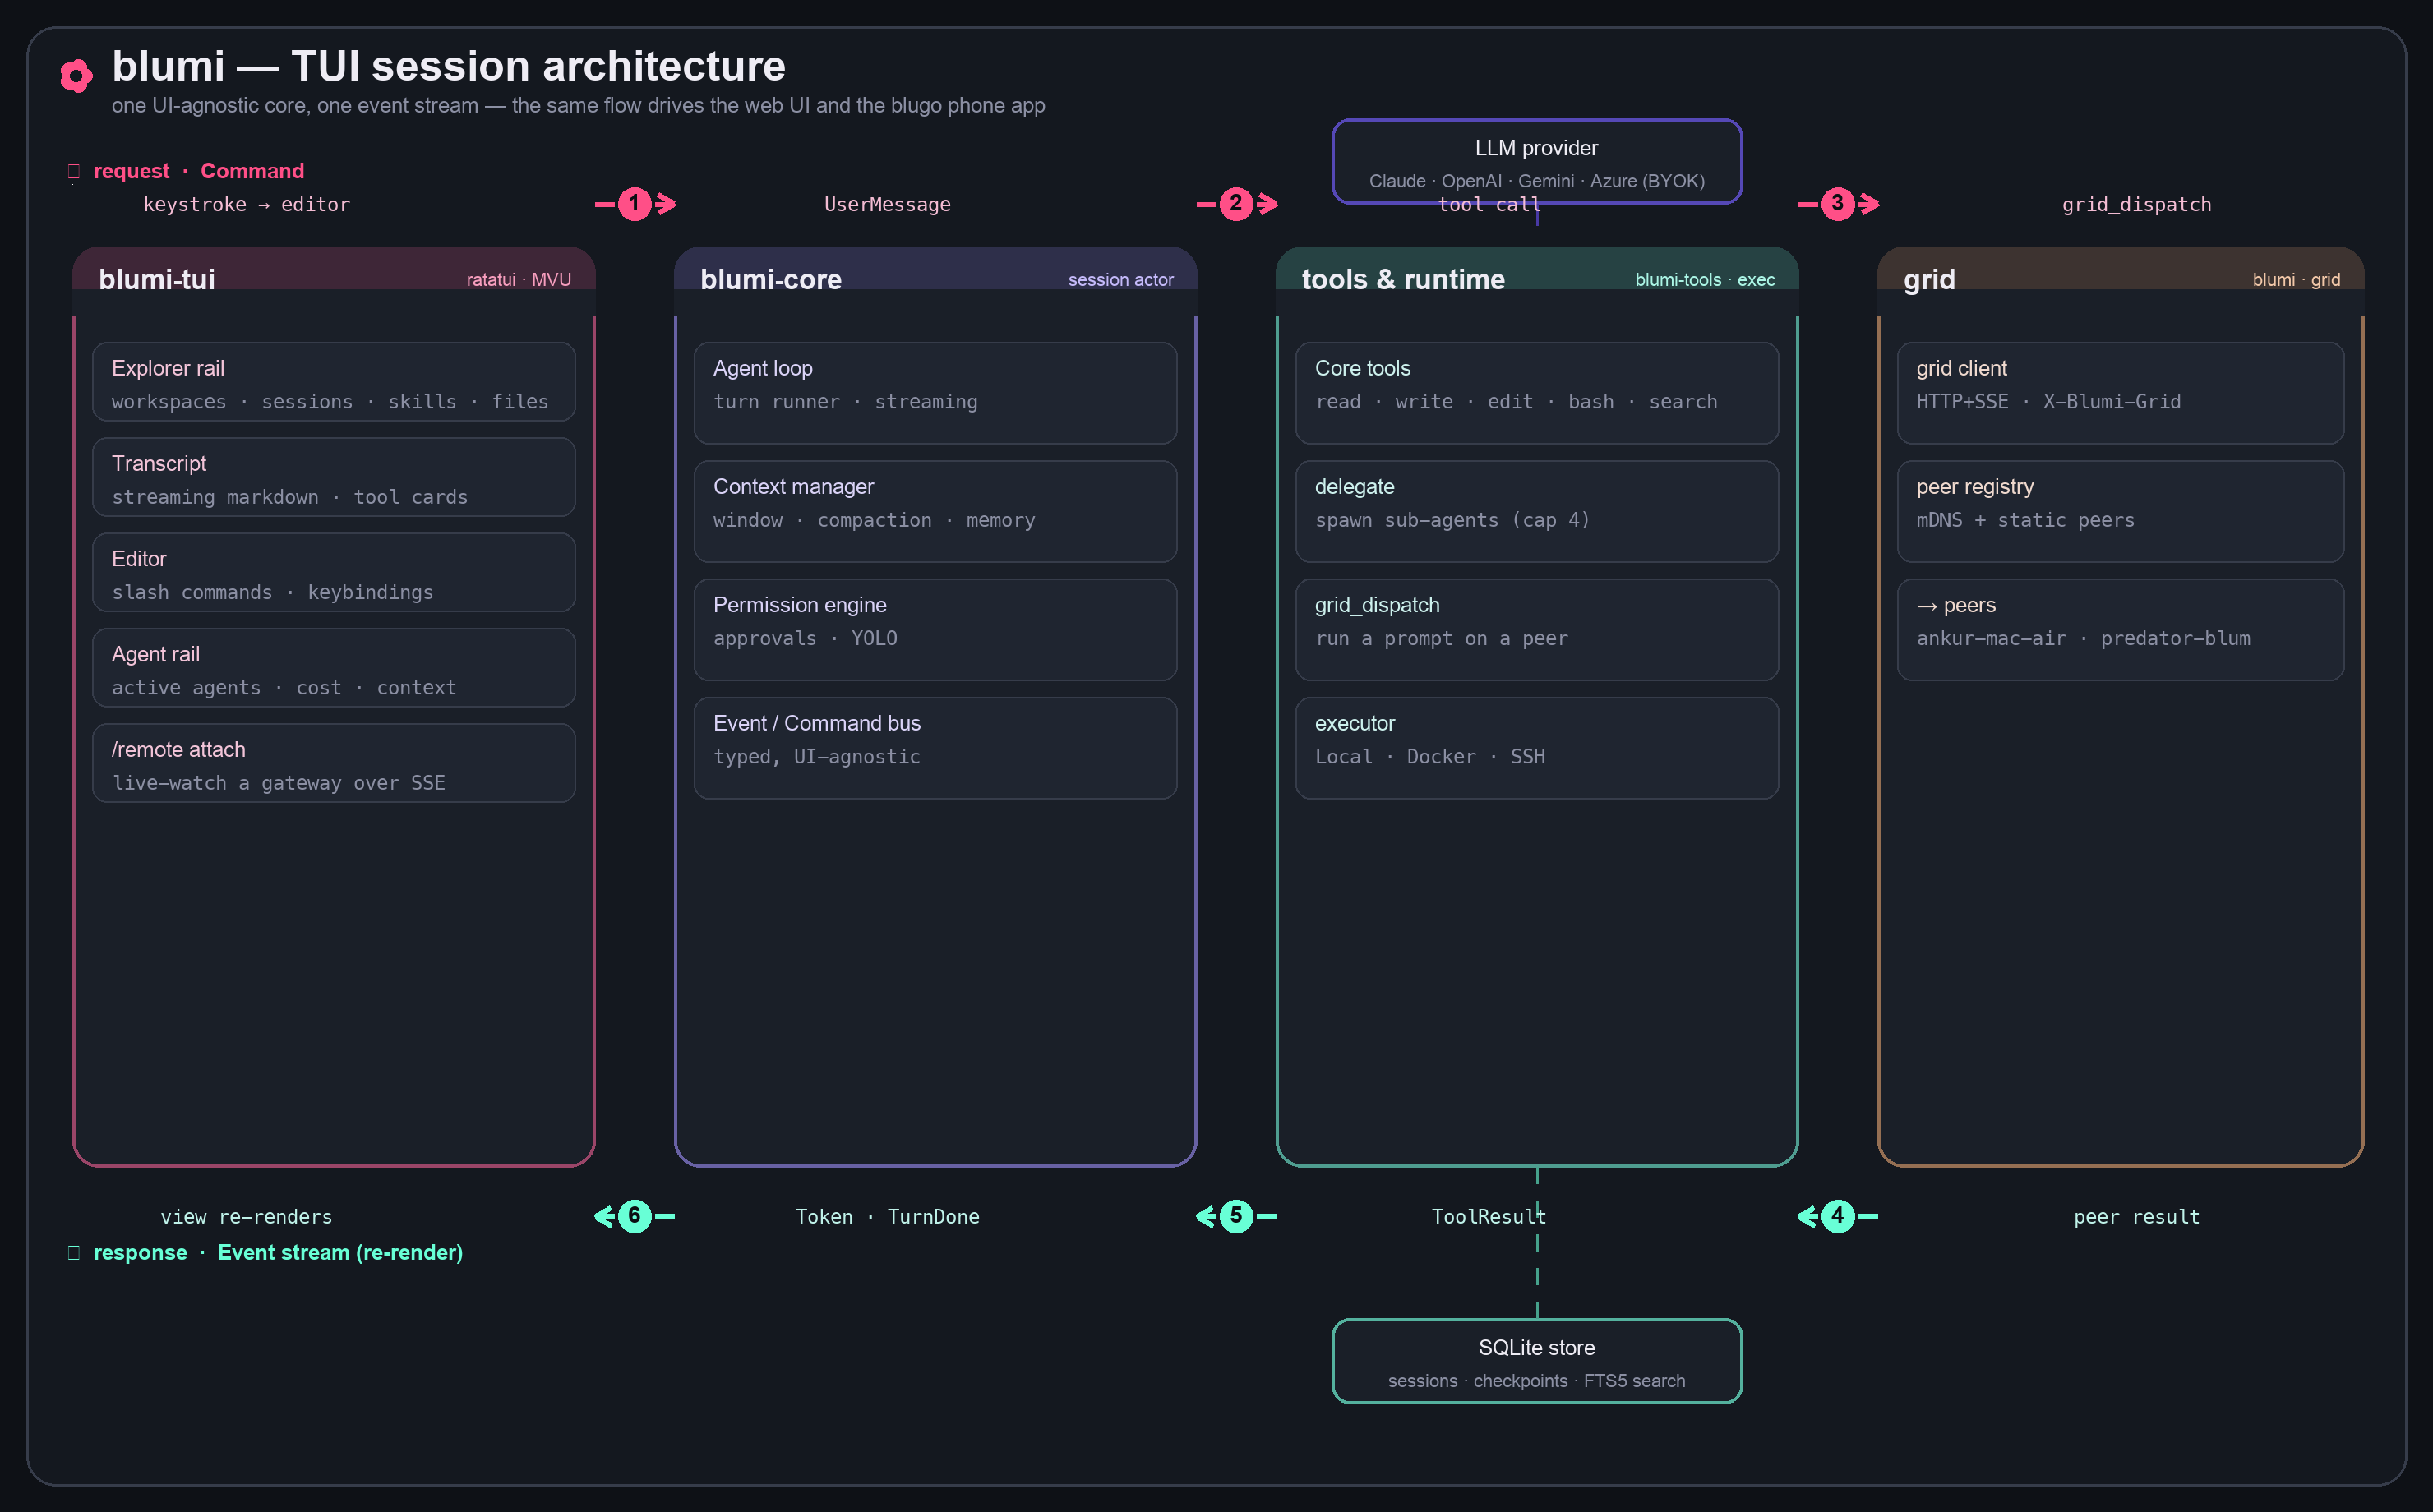The height and width of the screenshot is (1512, 2433).
Task: Click the 'grid_dispatch' flow label after step 3
Action: 2136,205
